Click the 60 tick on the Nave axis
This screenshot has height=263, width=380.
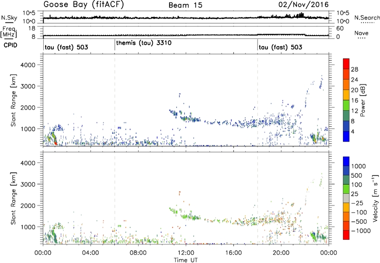(x=340, y=28)
